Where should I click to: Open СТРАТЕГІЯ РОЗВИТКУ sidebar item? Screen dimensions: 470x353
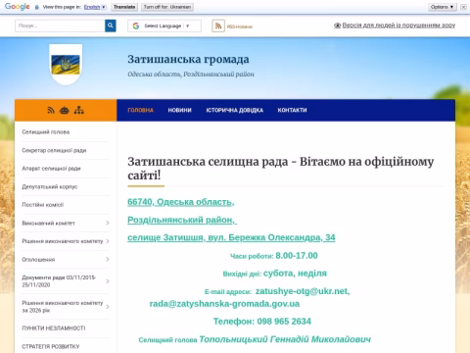pos(51,346)
